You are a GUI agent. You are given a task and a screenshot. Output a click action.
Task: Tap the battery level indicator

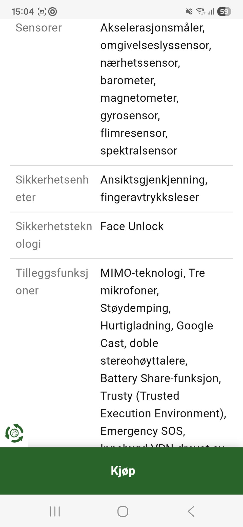(224, 11)
